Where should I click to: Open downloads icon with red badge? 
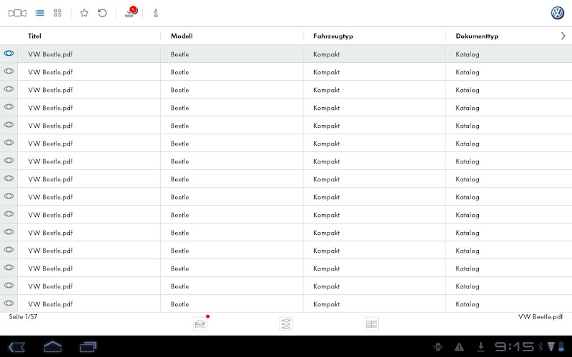(131, 12)
